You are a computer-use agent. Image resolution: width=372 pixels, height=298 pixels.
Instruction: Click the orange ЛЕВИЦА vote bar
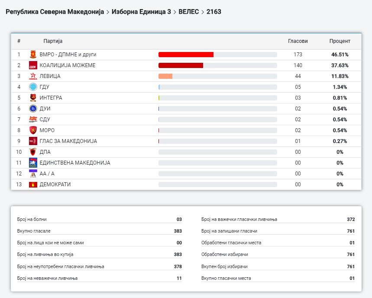coord(165,76)
